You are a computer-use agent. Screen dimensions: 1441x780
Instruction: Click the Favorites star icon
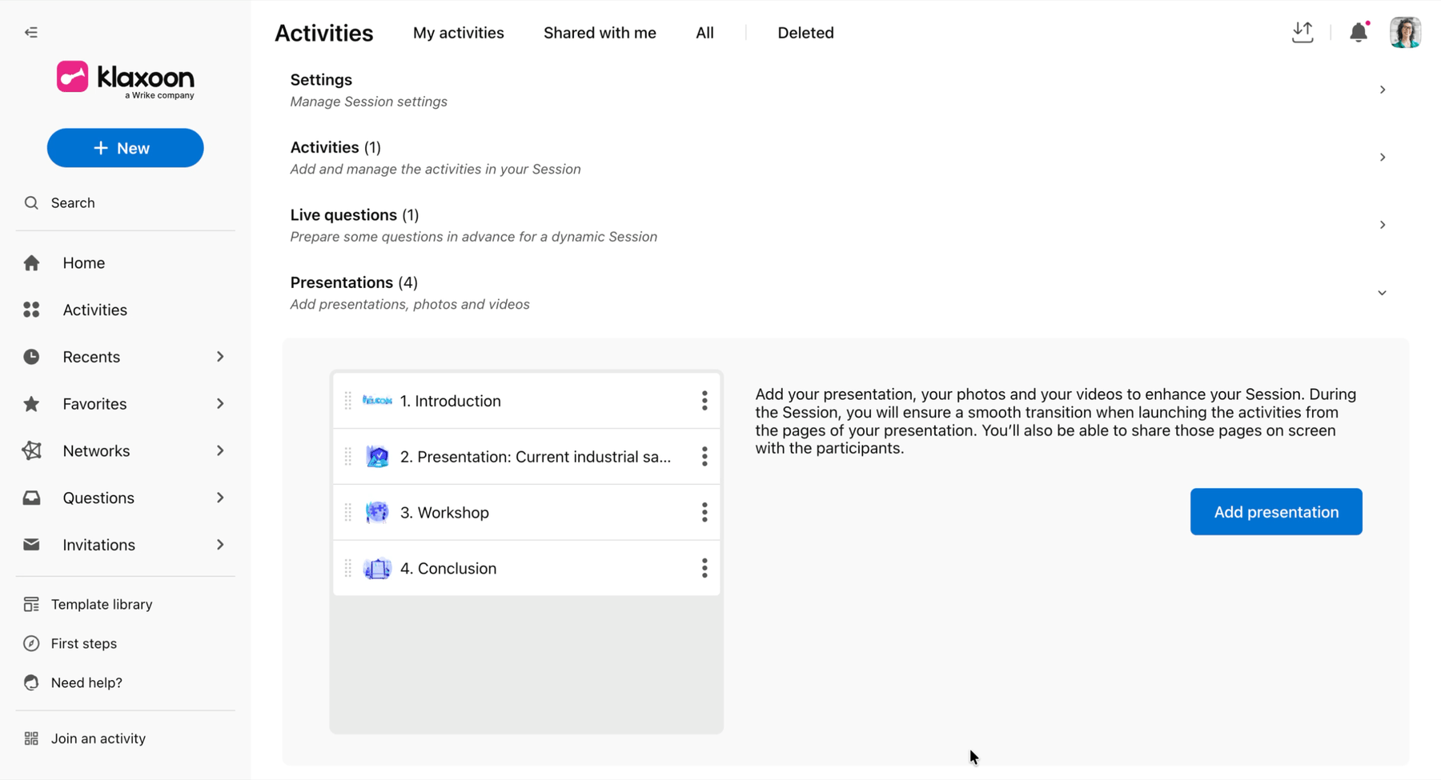coord(31,404)
